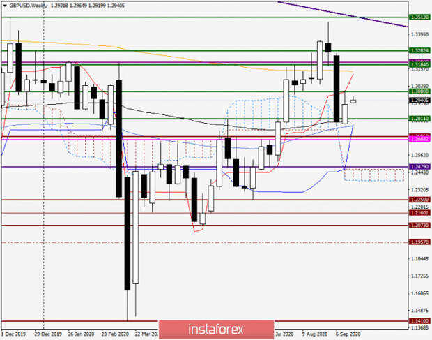The width and height of the screenshot is (432, 340).
Task: Select the green 1.32824 level tag
Action: [419, 50]
